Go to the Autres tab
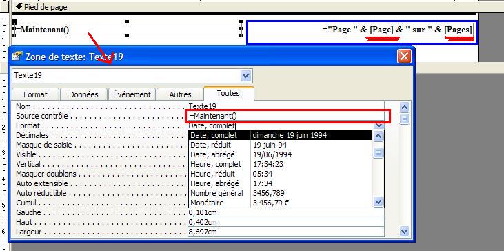 pos(180,94)
